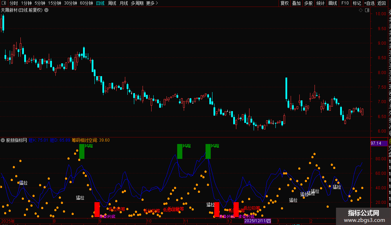The height and width of the screenshot is (225, 391).
Task: Toggle the right side panel icon
Action: point(367,10)
